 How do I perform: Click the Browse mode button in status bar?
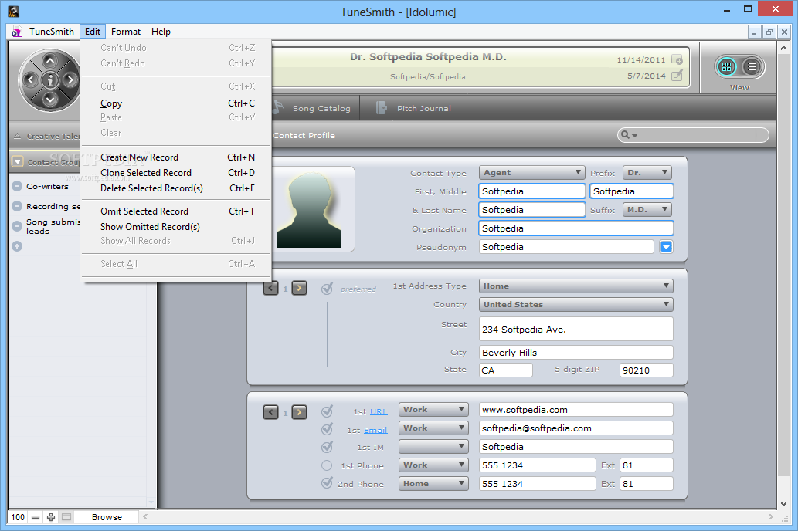coord(107,517)
